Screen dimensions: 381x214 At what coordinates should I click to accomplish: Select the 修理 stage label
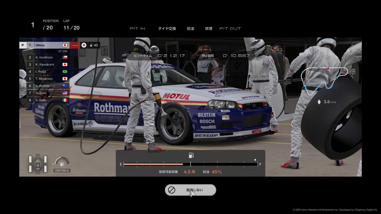209,29
